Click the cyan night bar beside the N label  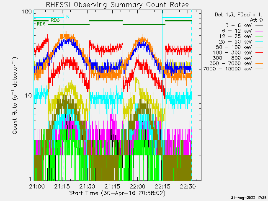click(49, 17)
